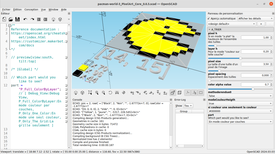Open the Vue menu
This screenshot has height=154, width=275.
click(43, 9)
